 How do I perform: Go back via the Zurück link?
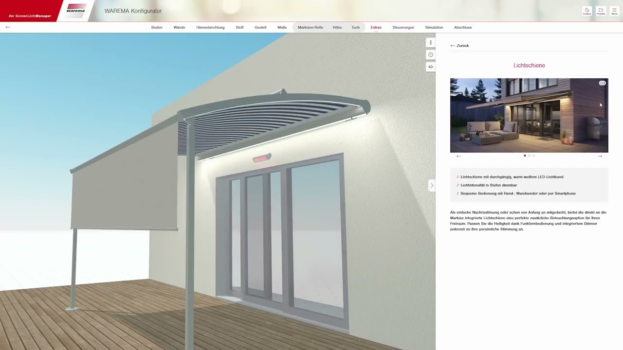pos(459,46)
